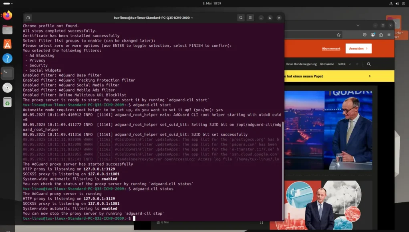The width and height of the screenshot is (409, 232).
Task: Open the system status menu at top right
Action: tap(397, 3)
